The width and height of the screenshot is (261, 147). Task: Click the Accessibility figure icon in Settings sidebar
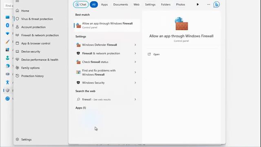7,82
